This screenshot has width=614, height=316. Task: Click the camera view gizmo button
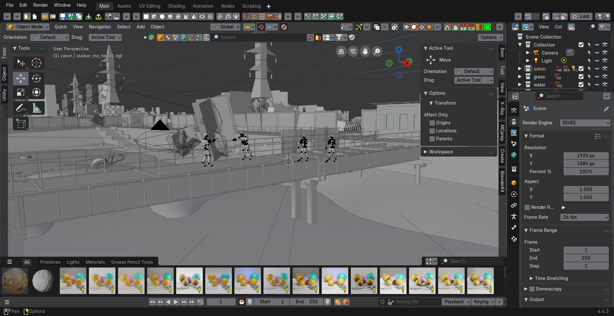tap(353, 51)
